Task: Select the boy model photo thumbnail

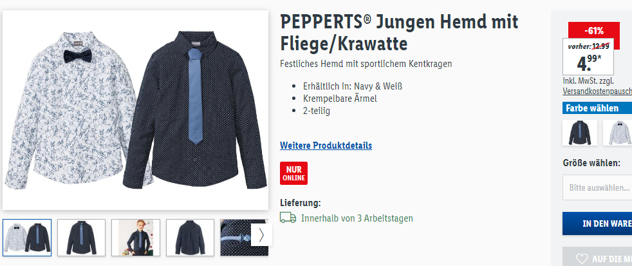Action: (x=136, y=238)
